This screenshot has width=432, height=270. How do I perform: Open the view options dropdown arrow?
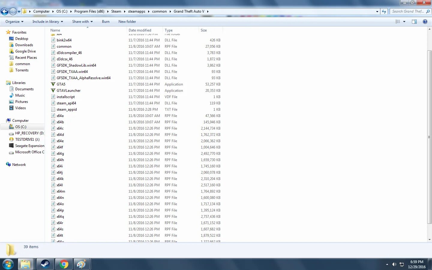[x=404, y=22]
